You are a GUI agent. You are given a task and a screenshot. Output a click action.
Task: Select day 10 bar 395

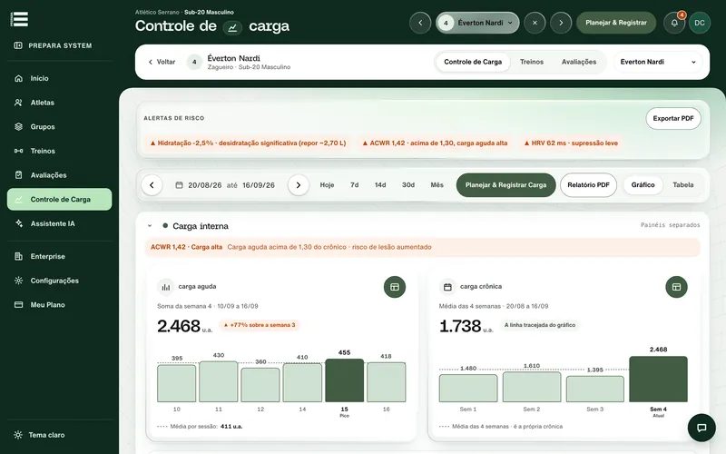176,383
